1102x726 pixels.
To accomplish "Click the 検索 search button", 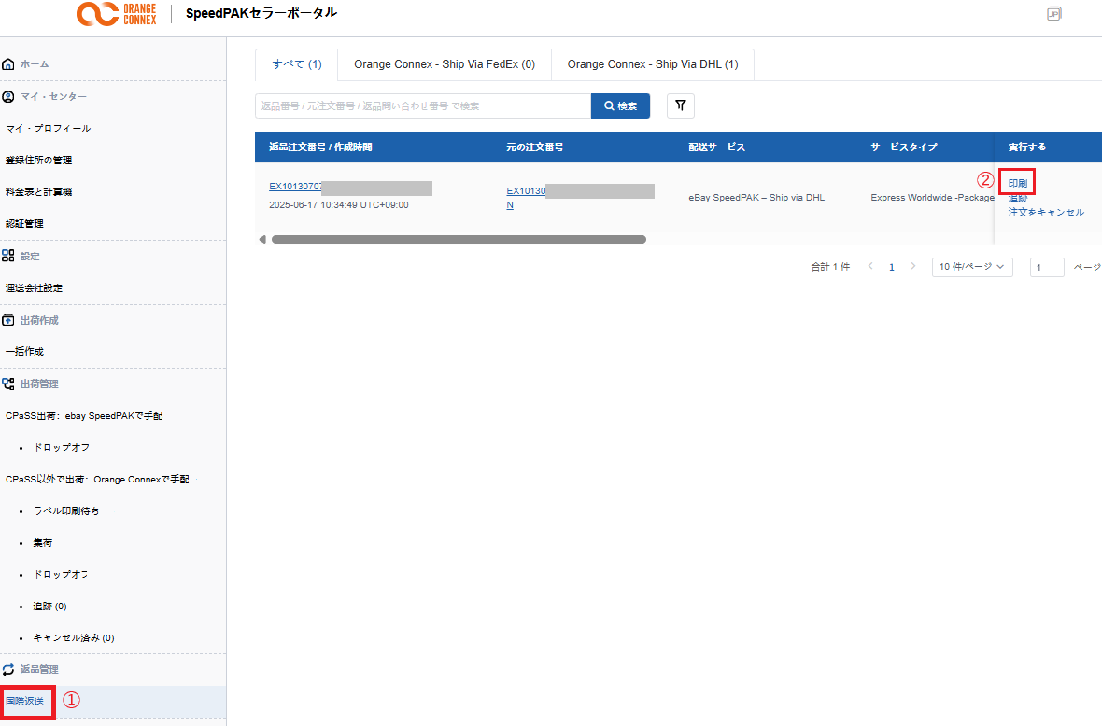I will click(621, 106).
